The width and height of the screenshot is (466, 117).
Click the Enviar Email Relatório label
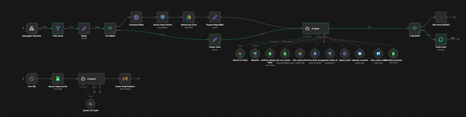click(125, 87)
